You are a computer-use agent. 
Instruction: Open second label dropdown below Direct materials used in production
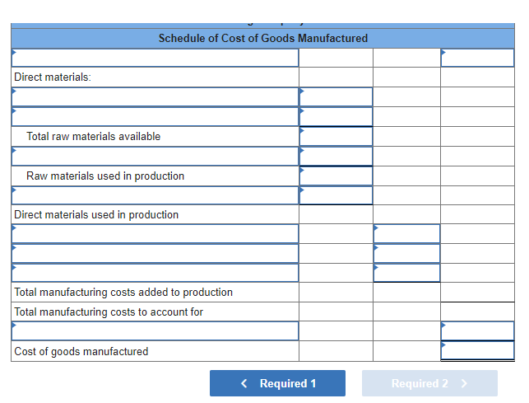155,254
